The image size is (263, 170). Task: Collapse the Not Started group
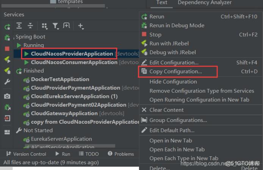tap(19, 131)
